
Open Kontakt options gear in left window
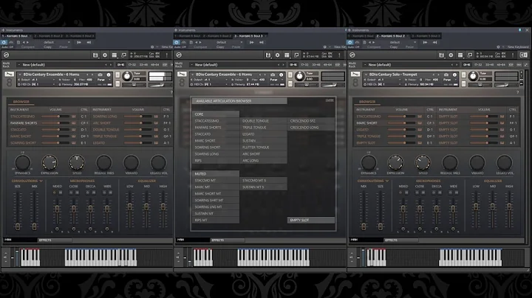point(105,55)
